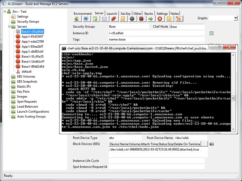Open the Launch Configurations folder
242x181 pixels.
[33, 112]
